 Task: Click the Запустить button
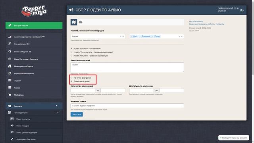click(77, 114)
